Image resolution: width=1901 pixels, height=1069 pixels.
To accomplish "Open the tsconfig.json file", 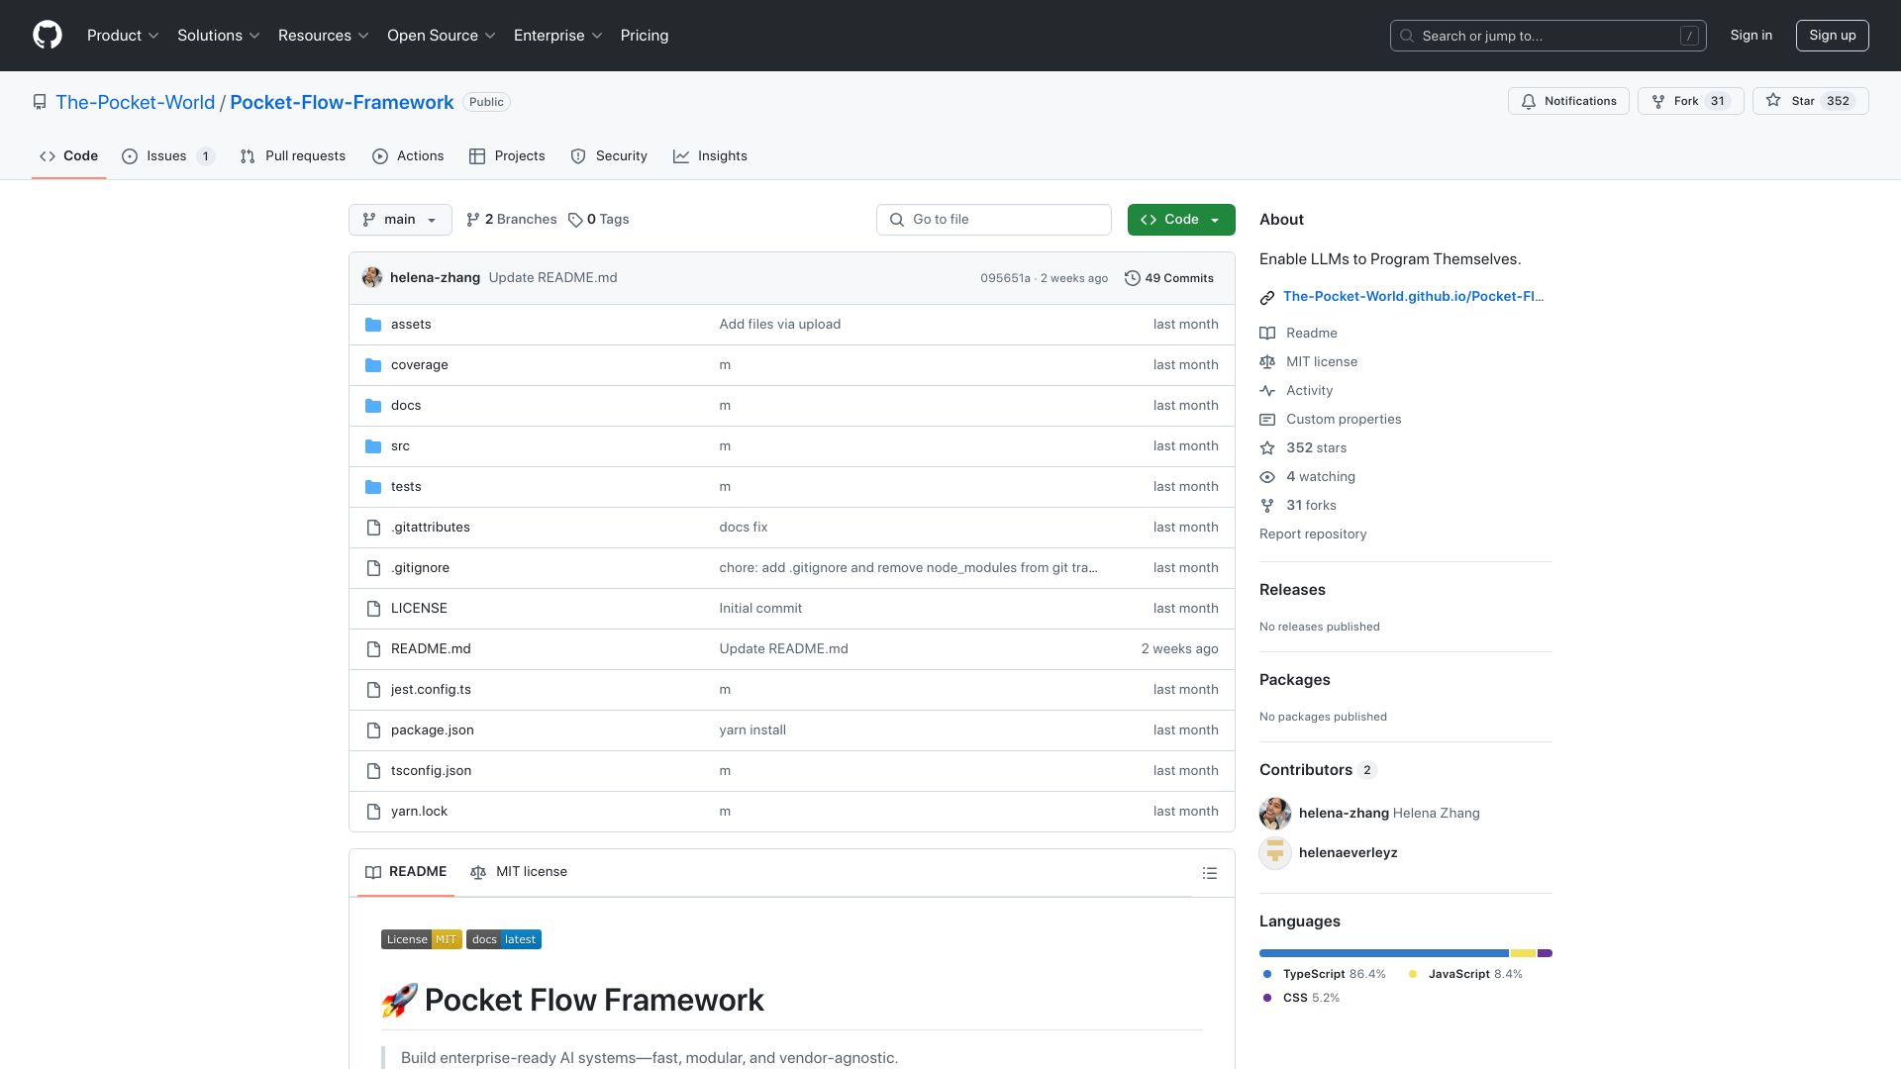I will 431,771.
